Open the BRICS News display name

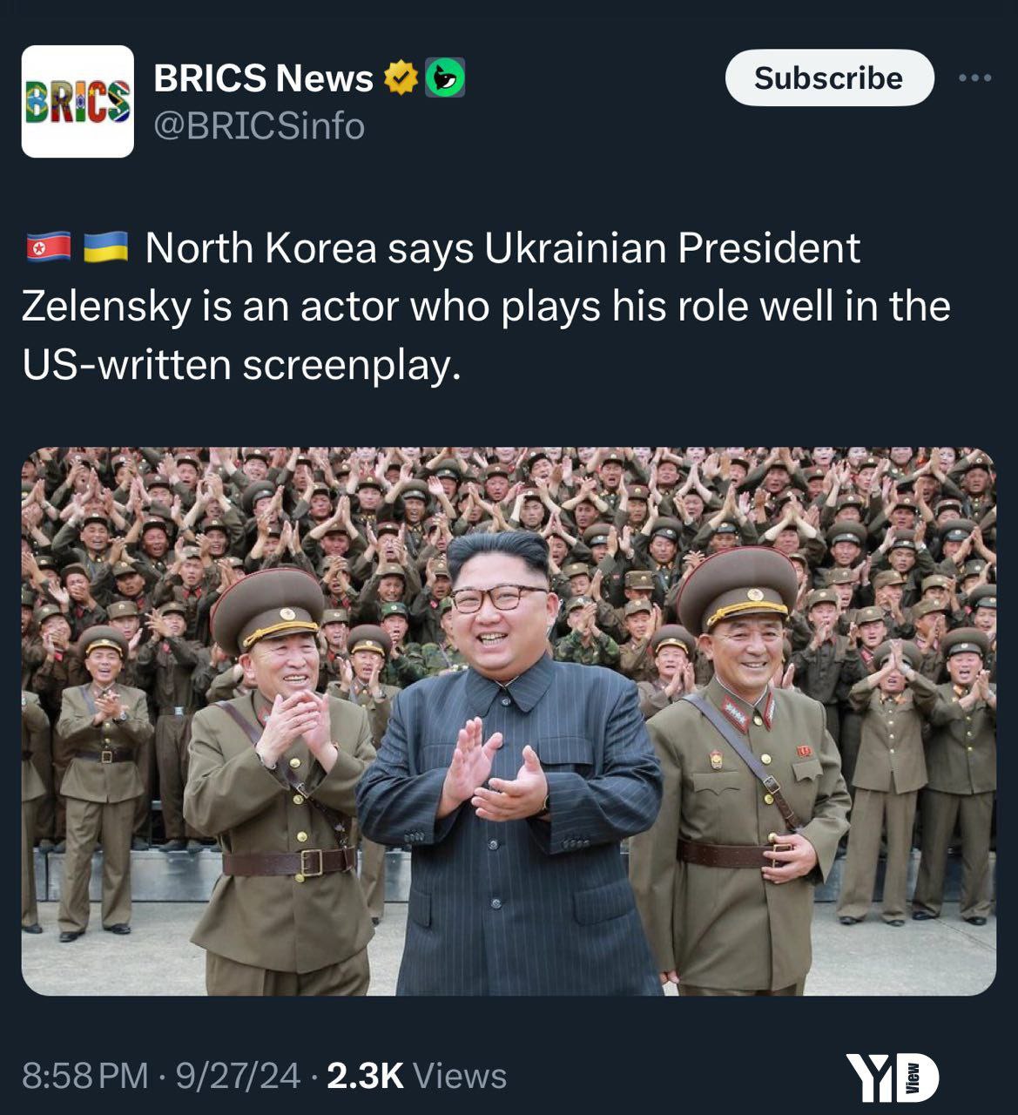[263, 78]
